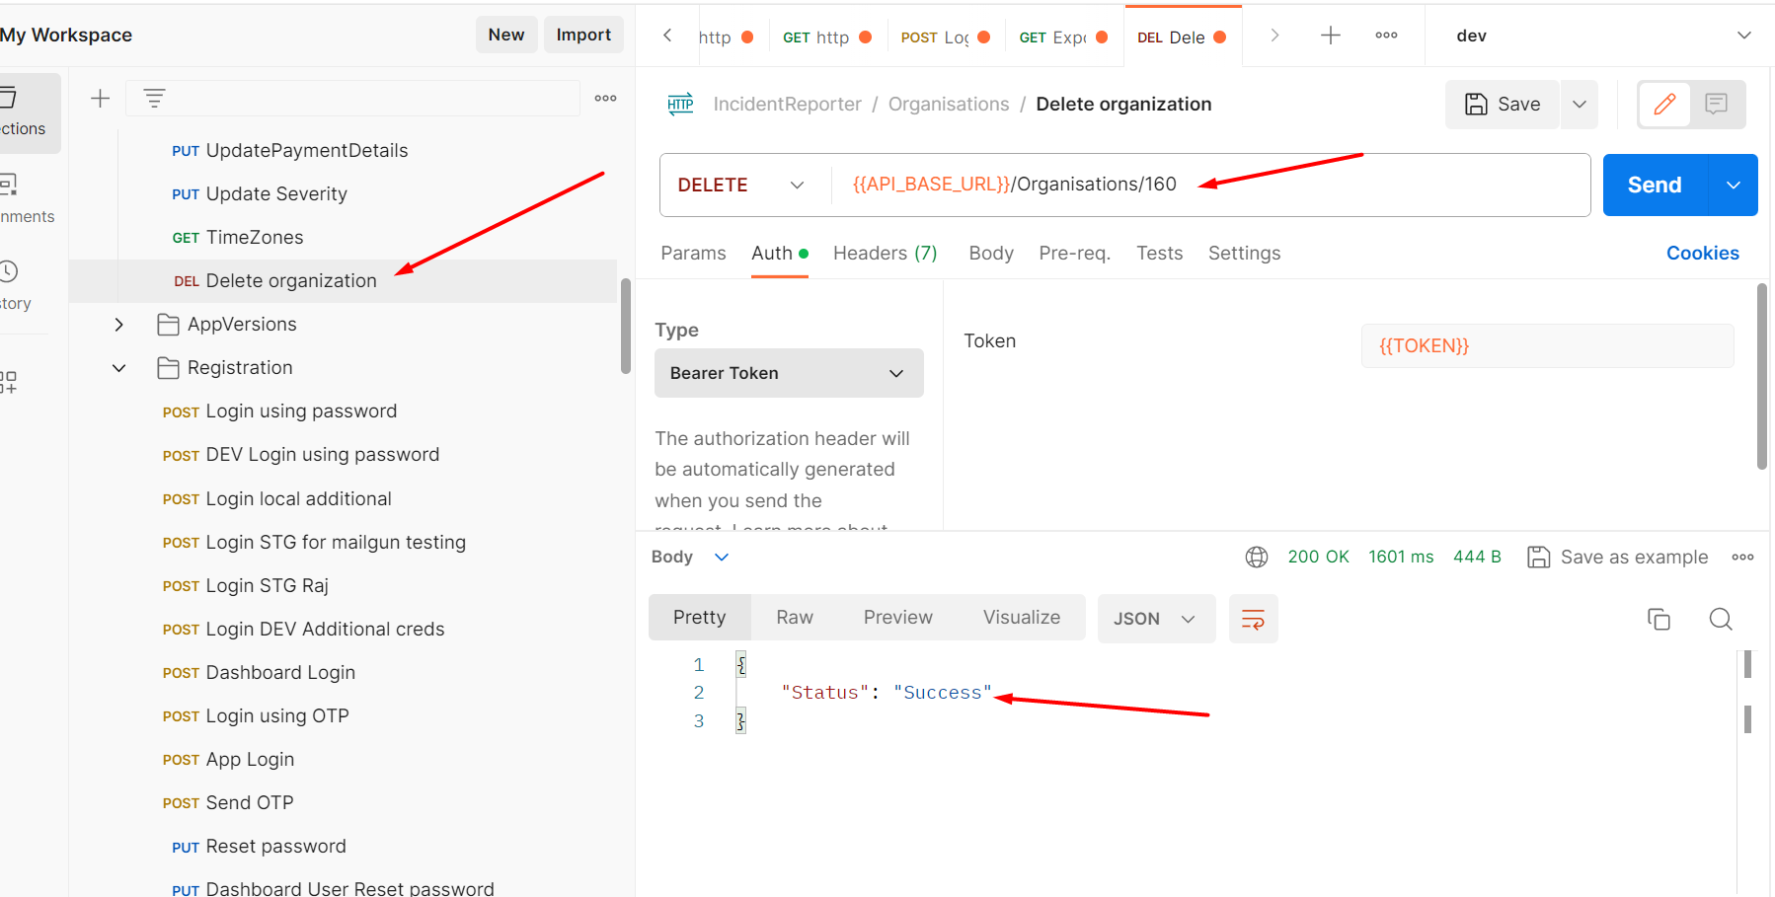This screenshot has width=1775, height=897.
Task: Open the dev environment selector
Action: [x=1599, y=36]
